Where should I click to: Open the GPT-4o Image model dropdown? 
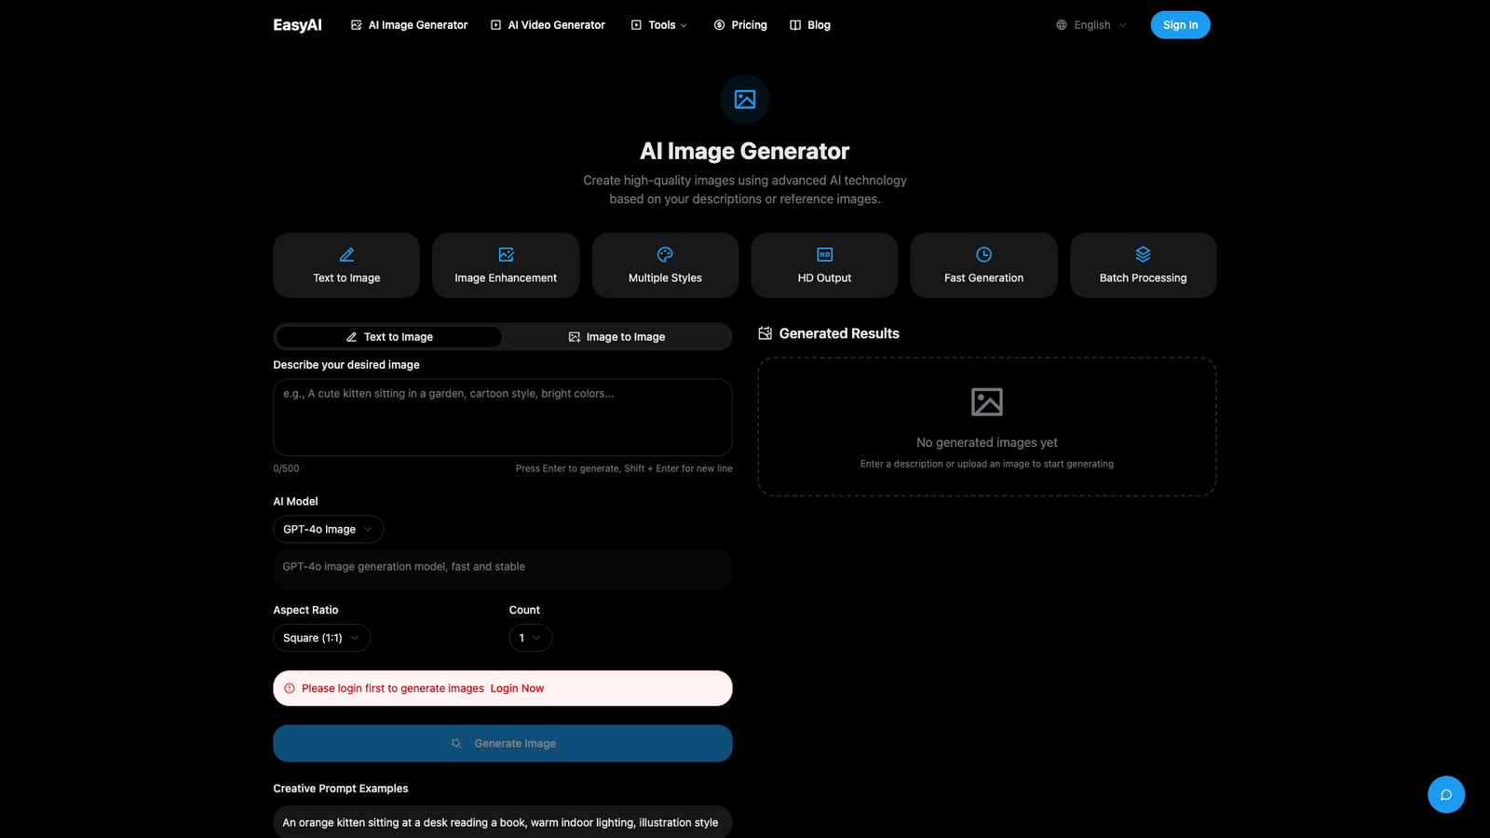pyautogui.click(x=328, y=529)
